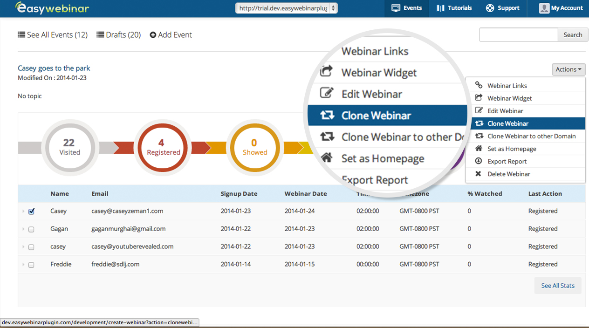View See All Events (12) list
Viewport: 589px width, 328px height.
point(53,35)
